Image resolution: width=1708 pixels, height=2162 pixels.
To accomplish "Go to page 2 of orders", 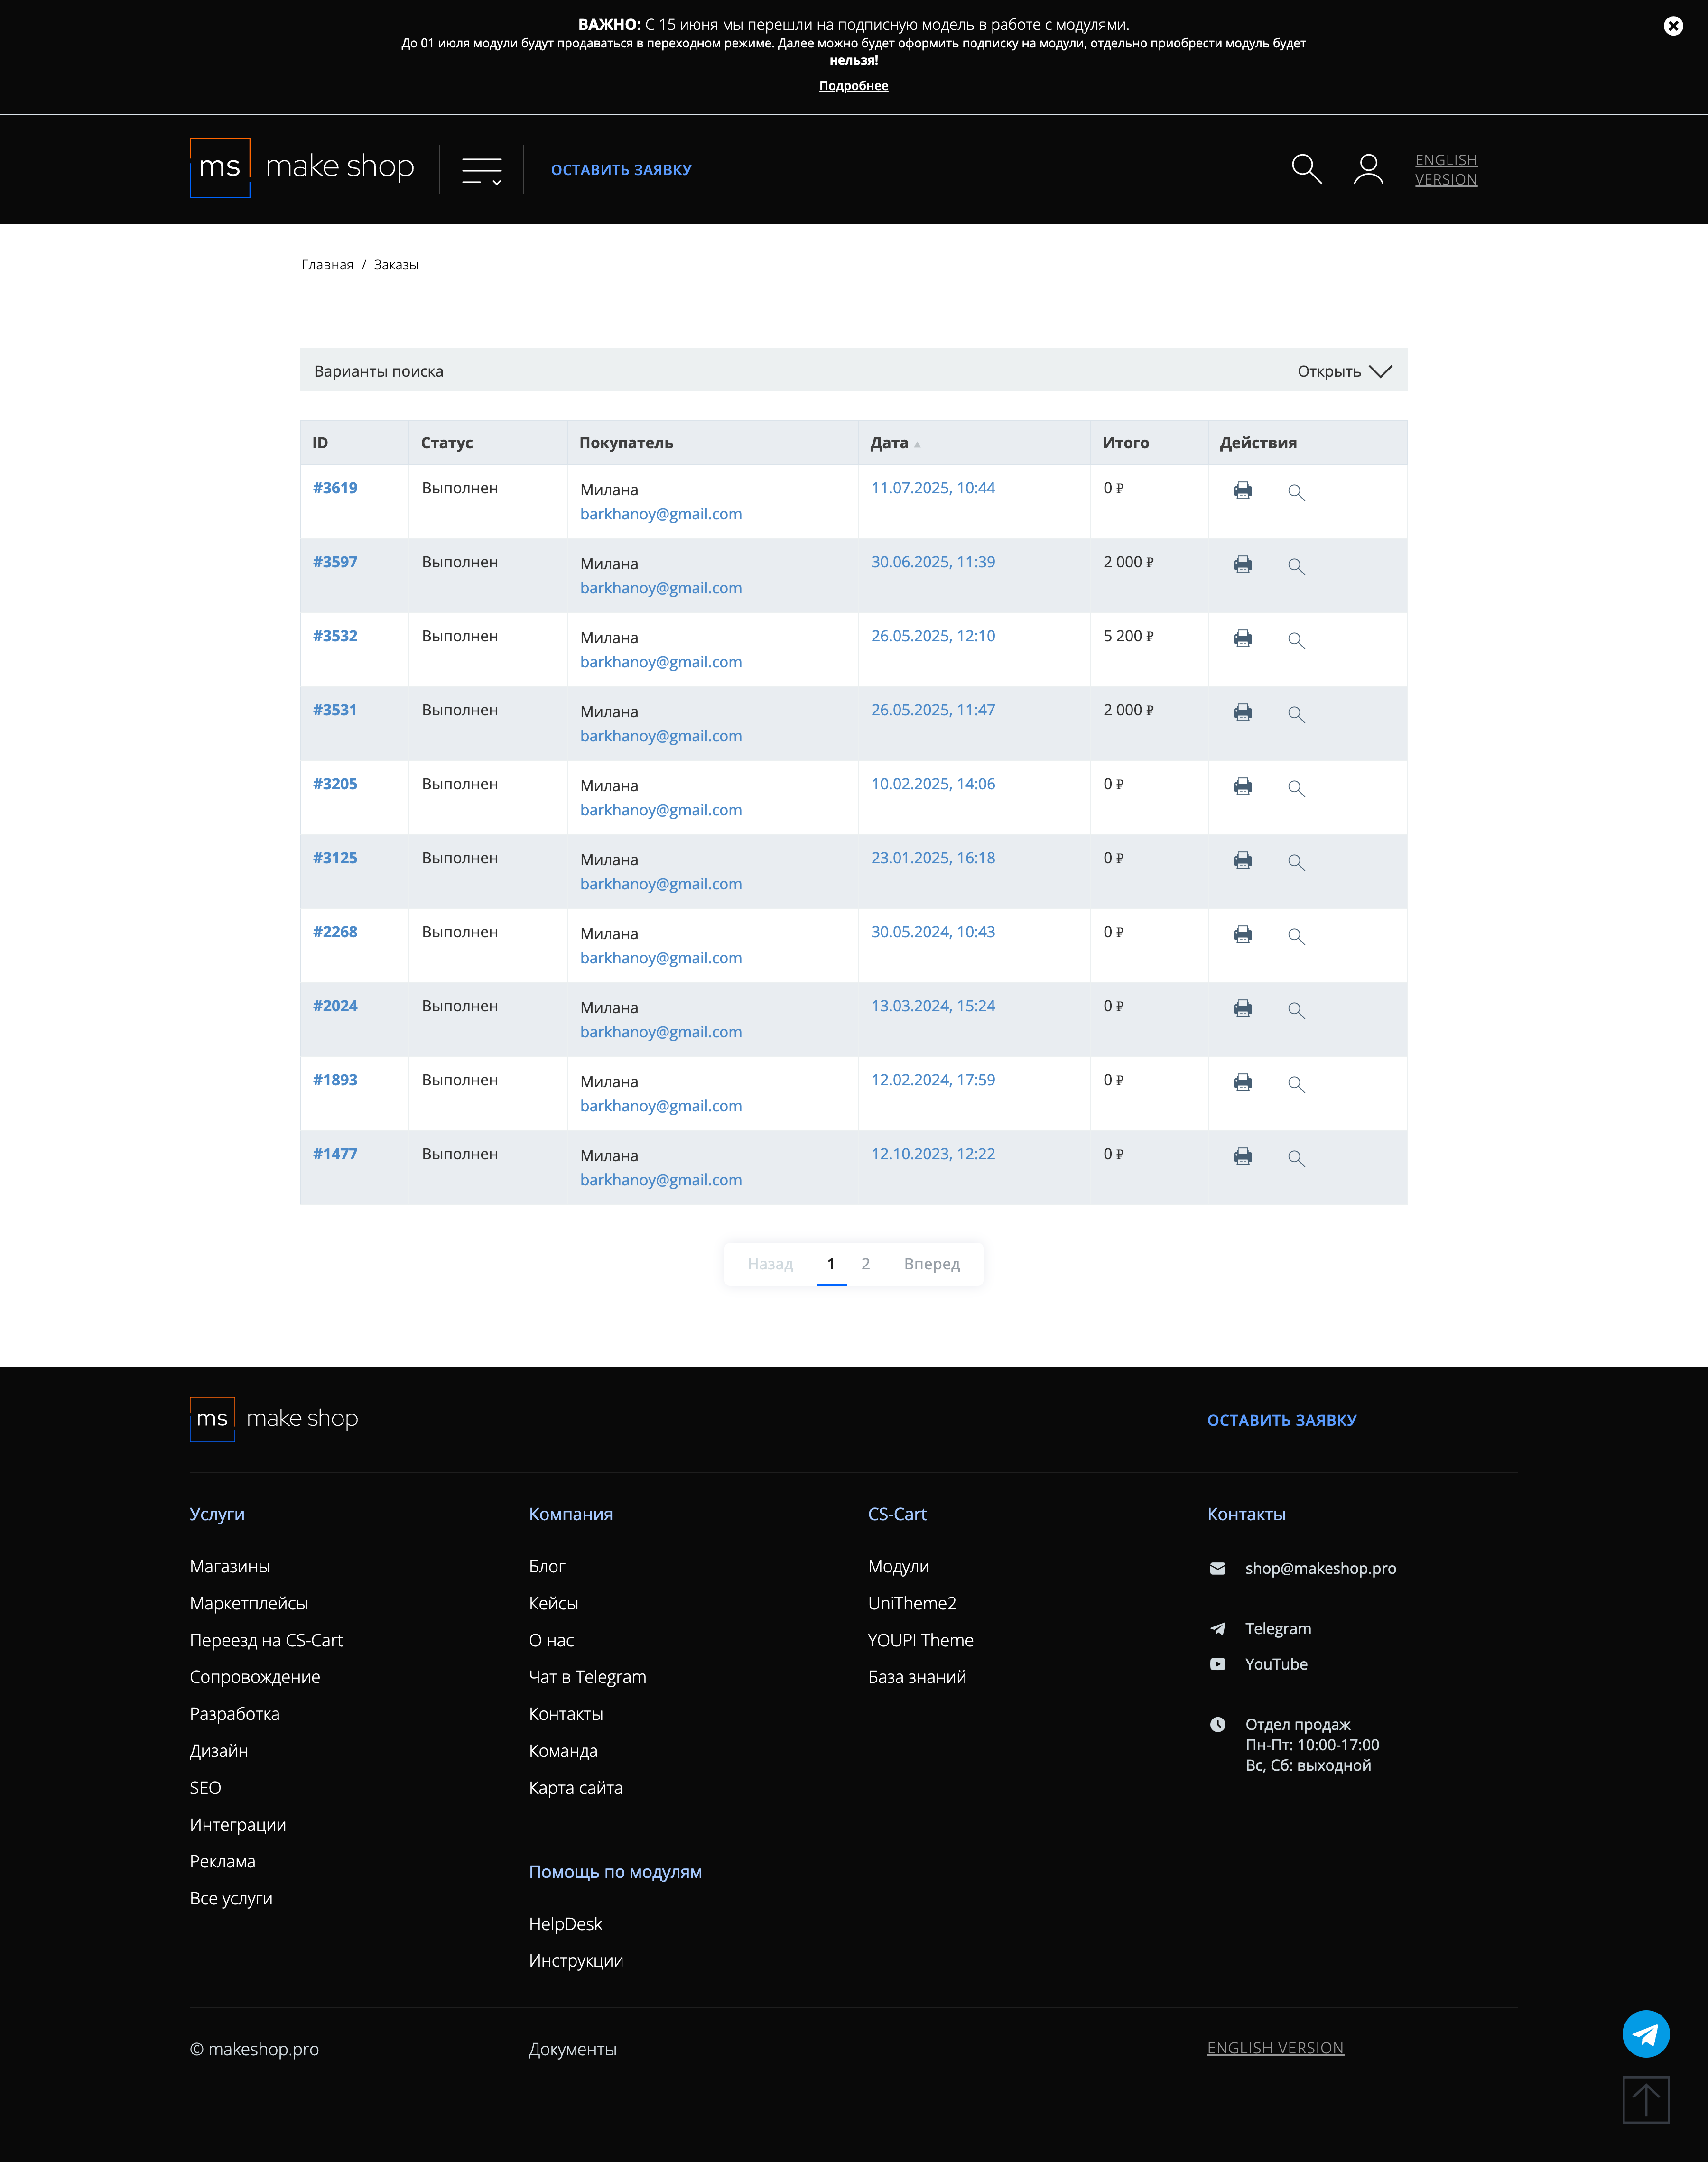I will point(865,1265).
